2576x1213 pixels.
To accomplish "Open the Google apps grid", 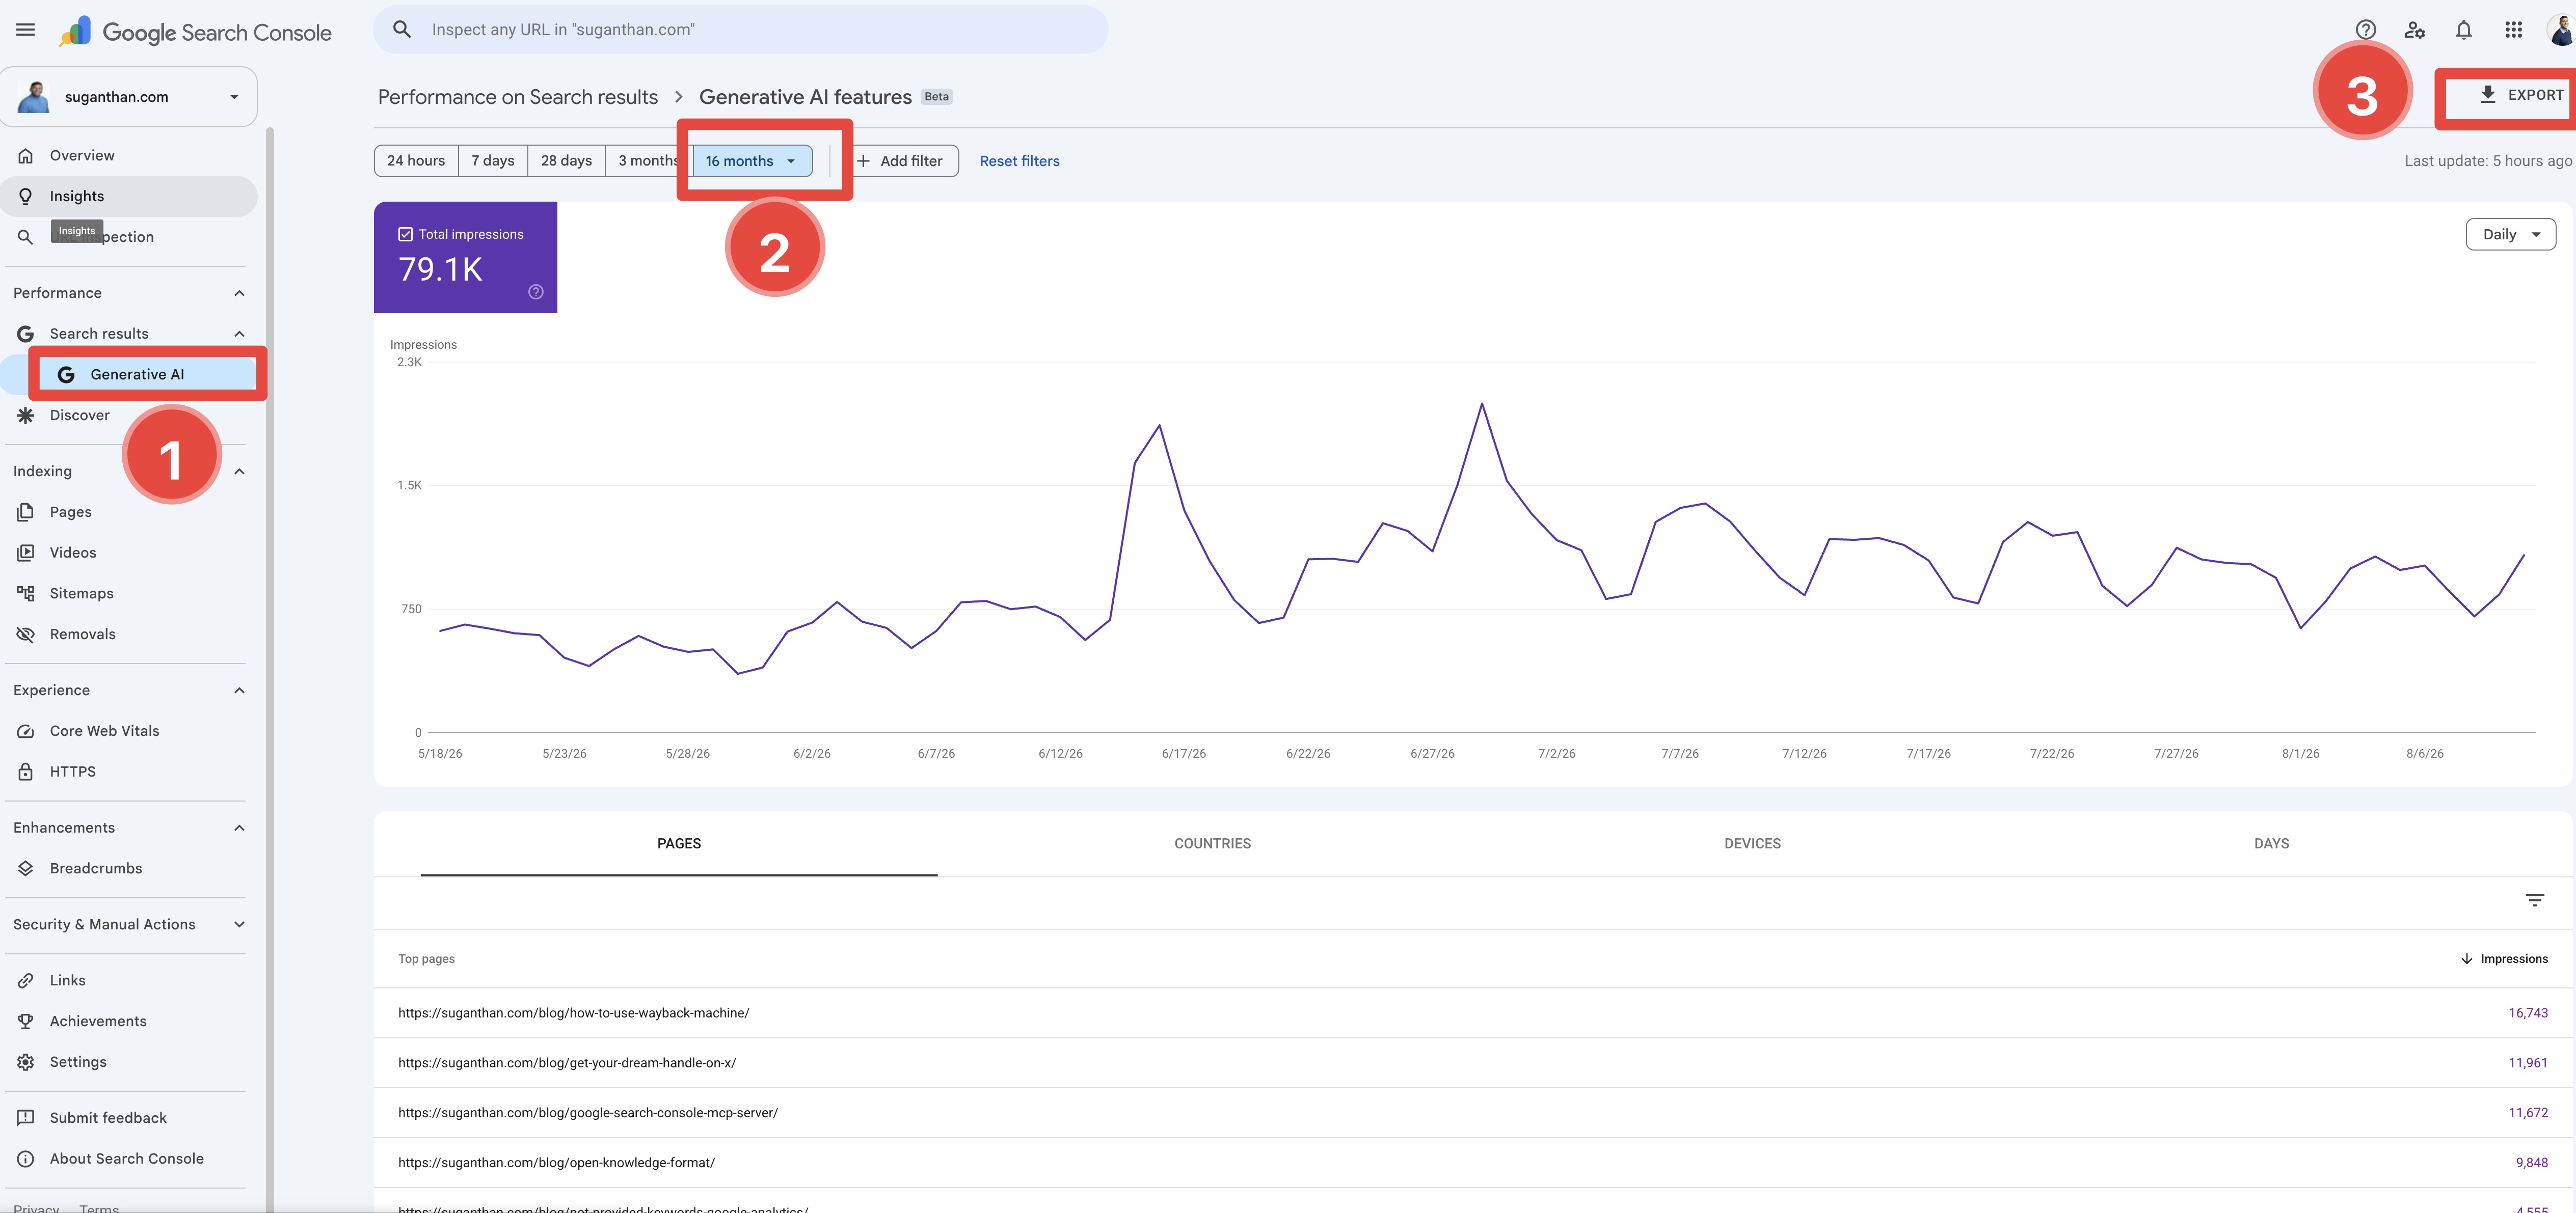I will click(x=2514, y=30).
